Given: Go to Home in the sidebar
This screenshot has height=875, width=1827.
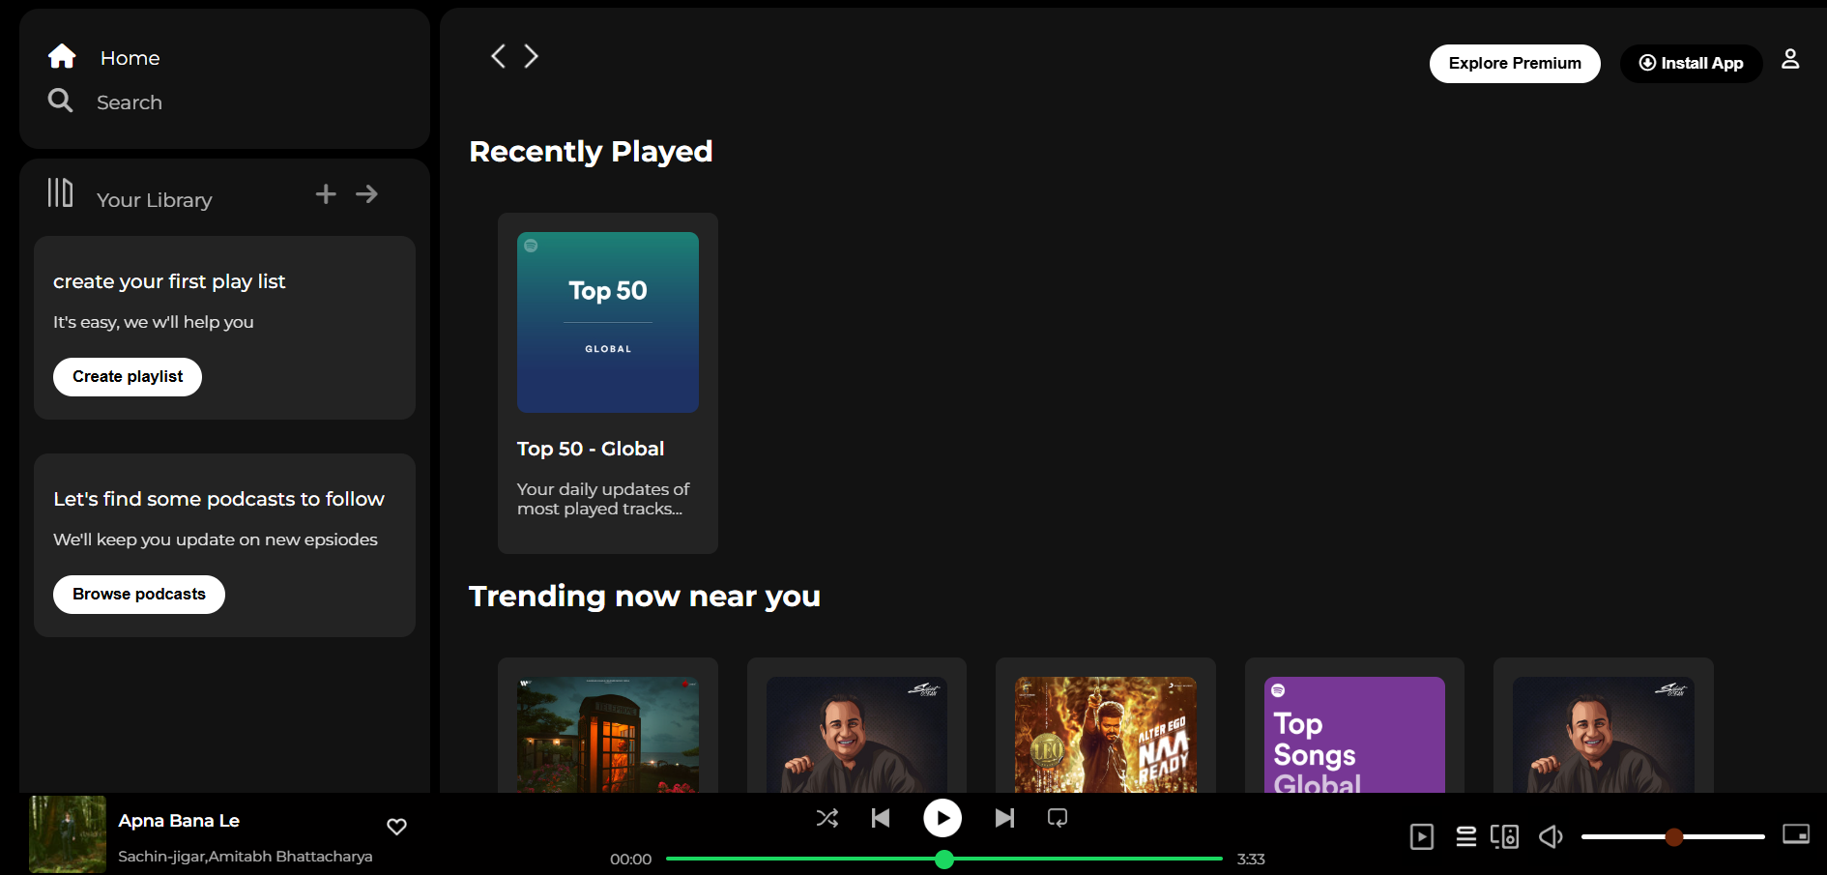Looking at the screenshot, I should [x=130, y=58].
